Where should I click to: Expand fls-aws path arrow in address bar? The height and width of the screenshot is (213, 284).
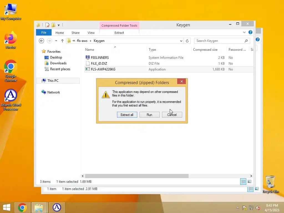click(91, 41)
